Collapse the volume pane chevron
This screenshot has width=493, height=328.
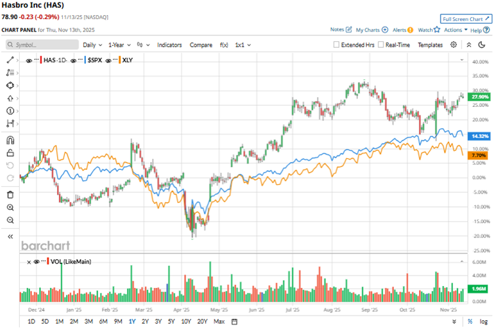(x=462, y=261)
